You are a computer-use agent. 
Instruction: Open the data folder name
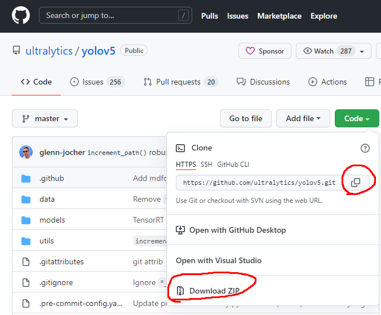tap(47, 199)
